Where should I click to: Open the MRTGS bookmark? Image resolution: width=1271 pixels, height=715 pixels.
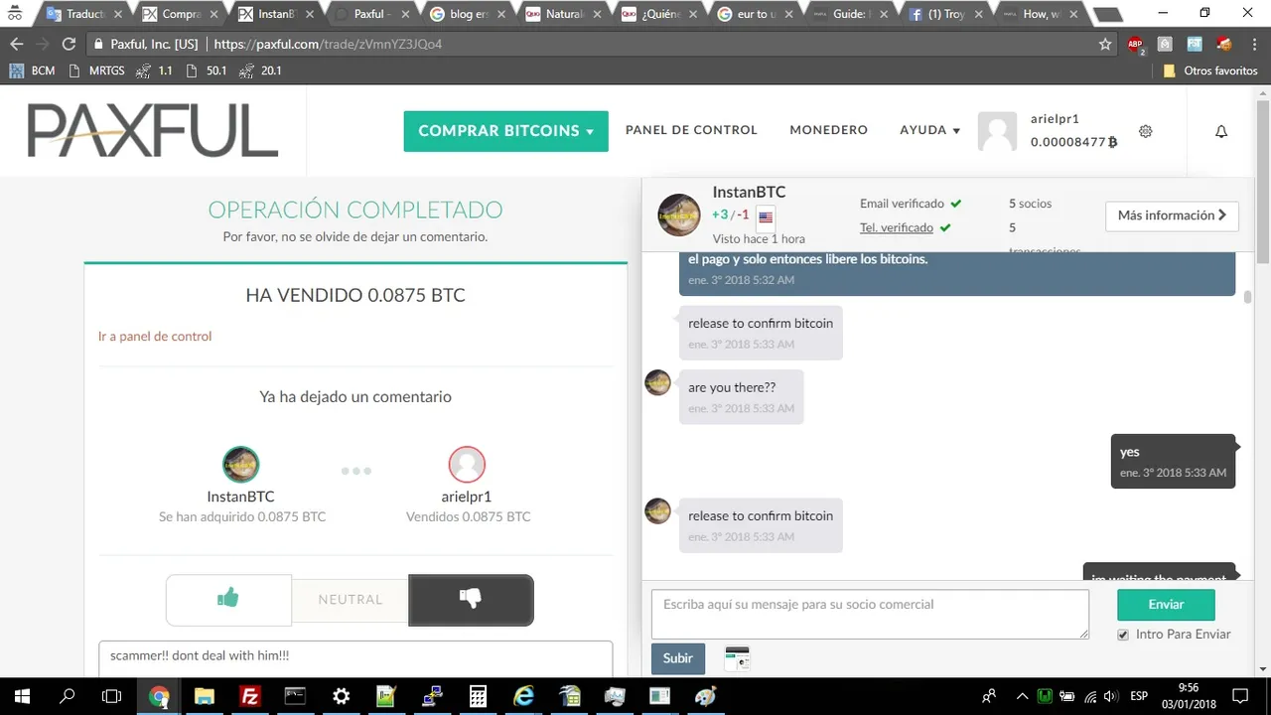tap(99, 71)
